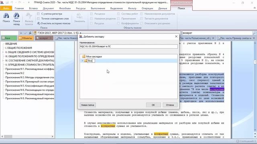Click the folder icon of Мои закладки
This screenshot has height=144, width=257.
click(84, 56)
